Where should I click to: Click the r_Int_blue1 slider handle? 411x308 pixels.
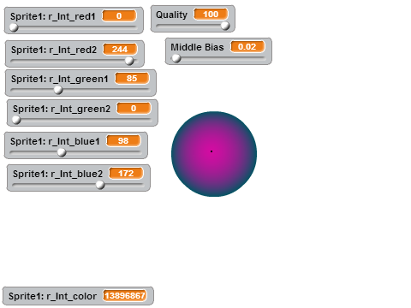coord(62,152)
